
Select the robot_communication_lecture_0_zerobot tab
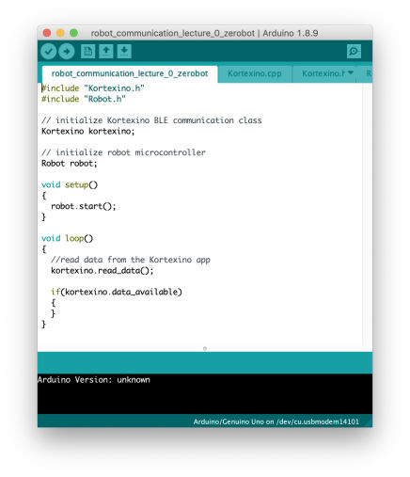pyautogui.click(x=130, y=73)
